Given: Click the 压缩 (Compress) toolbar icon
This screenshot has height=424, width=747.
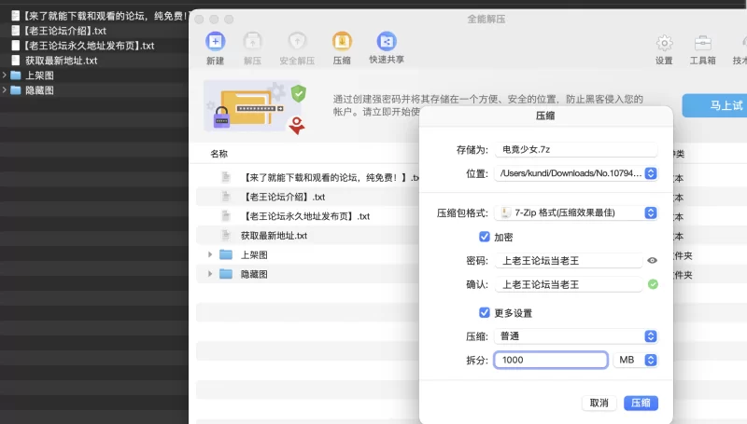Looking at the screenshot, I should coord(342,42).
